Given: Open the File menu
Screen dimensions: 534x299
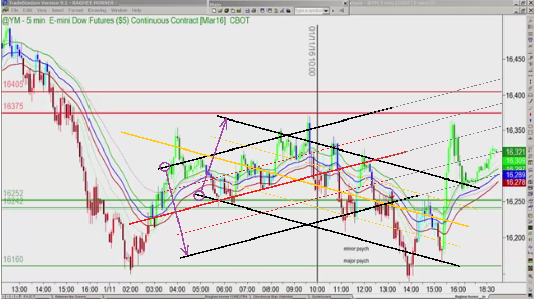Looking at the screenshot, I should tap(15, 11).
